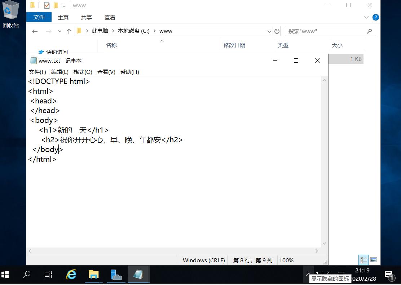Click the Search icon on the taskbar
Image resolution: width=401 pixels, height=285 pixels.
click(27, 275)
